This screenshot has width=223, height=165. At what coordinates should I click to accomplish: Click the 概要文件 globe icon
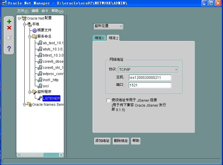[35, 30]
